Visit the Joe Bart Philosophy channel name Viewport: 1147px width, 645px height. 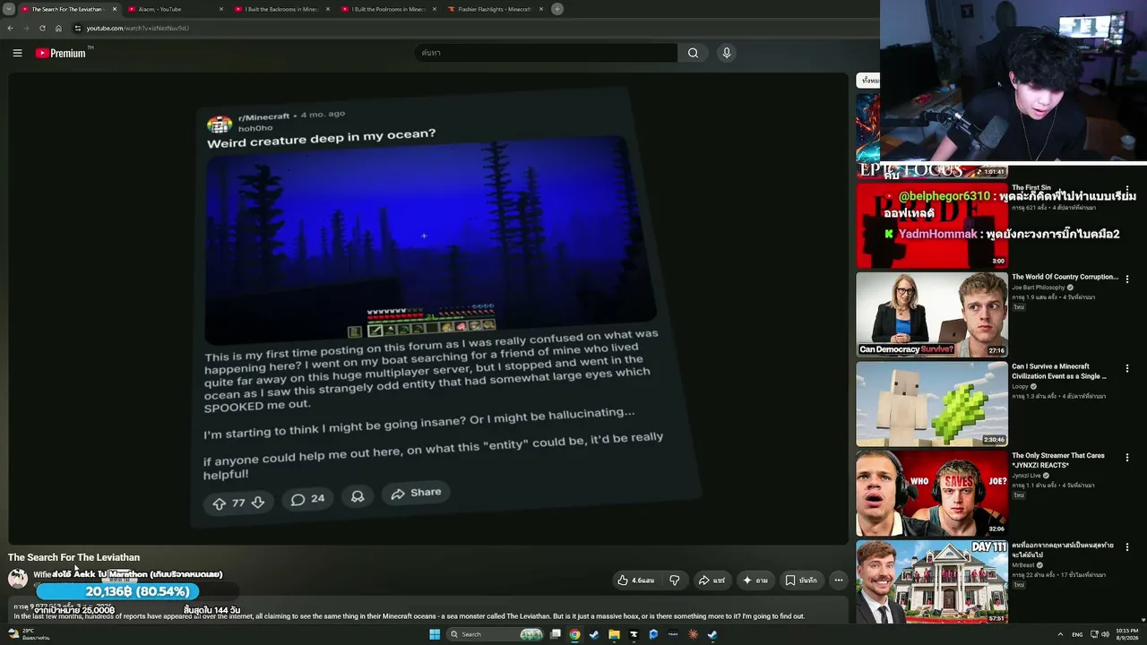(1039, 288)
